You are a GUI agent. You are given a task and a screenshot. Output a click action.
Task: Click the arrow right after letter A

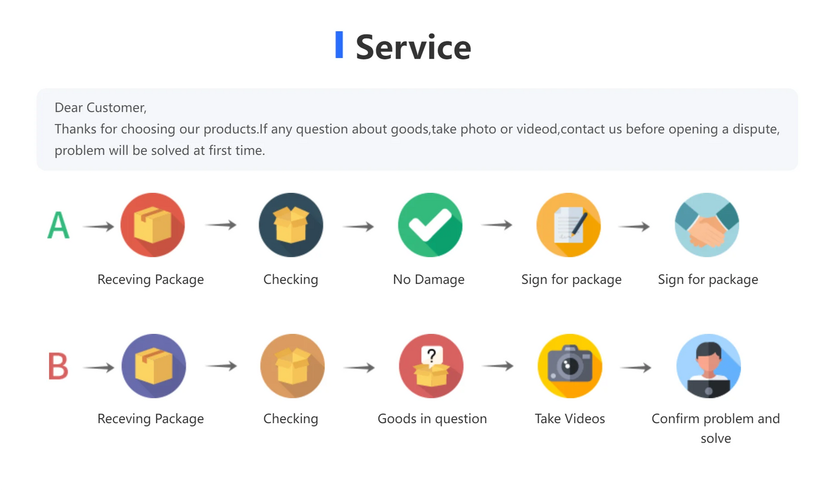tap(98, 227)
